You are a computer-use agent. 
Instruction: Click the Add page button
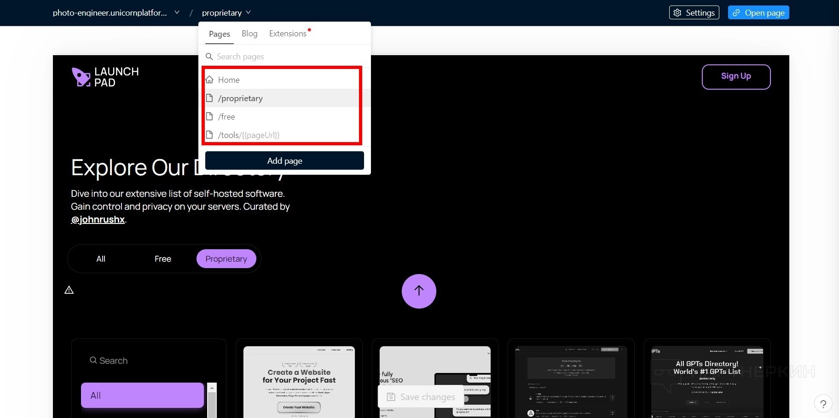tap(284, 160)
